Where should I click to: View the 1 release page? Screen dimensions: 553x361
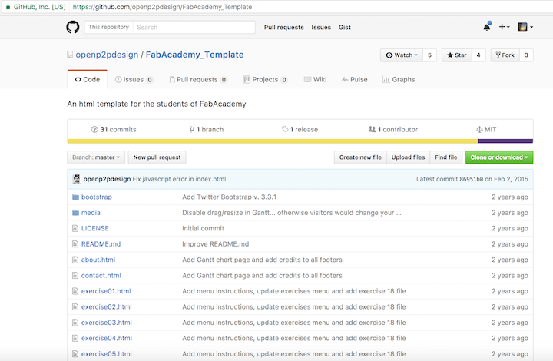tap(300, 129)
